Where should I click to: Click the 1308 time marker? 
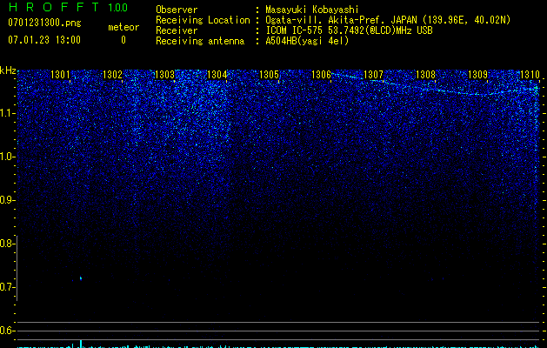[425, 75]
